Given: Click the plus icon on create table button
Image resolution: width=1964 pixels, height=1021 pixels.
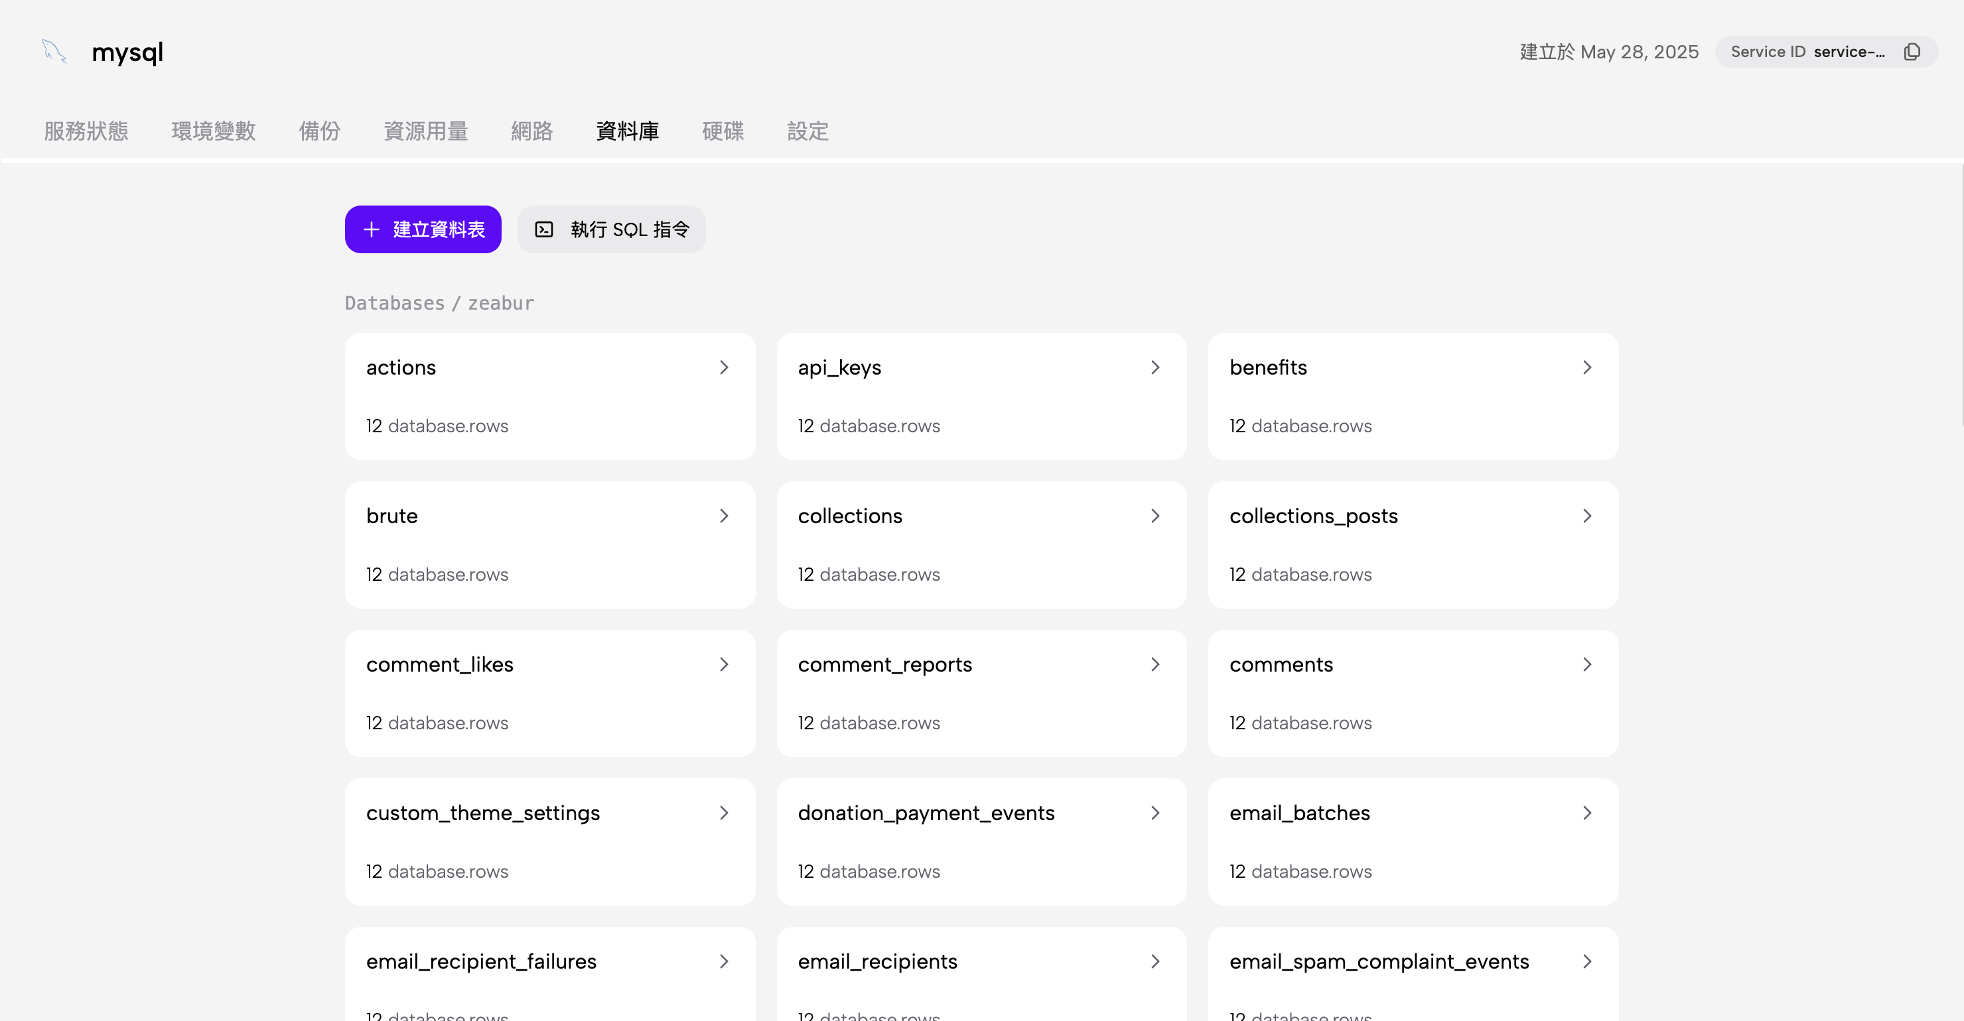Looking at the screenshot, I should click(x=372, y=229).
